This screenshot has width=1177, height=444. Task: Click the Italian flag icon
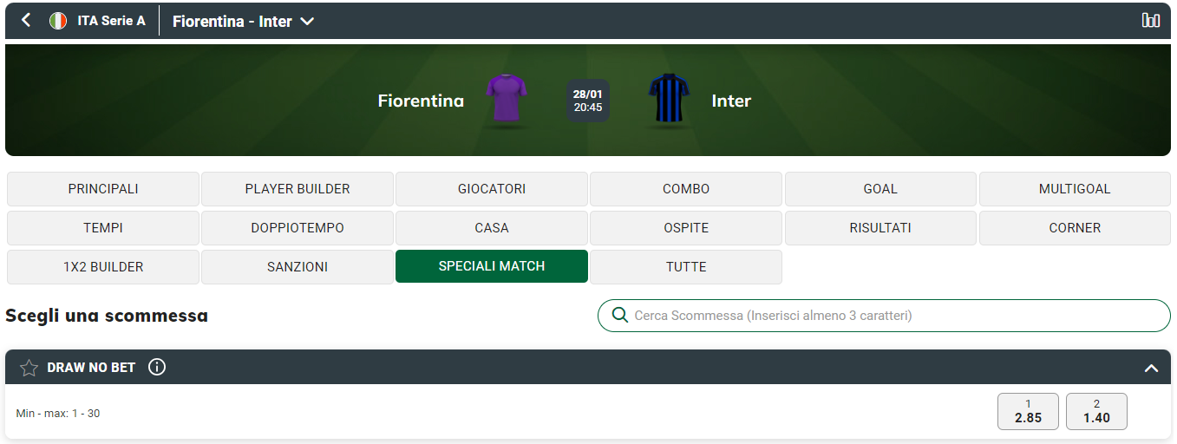click(58, 21)
